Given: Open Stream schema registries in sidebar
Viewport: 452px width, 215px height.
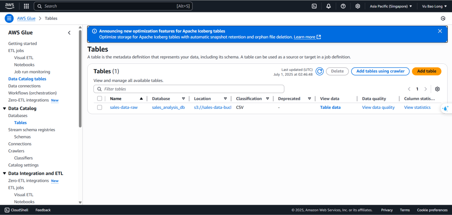Looking at the screenshot, I should pyautogui.click(x=32, y=130).
